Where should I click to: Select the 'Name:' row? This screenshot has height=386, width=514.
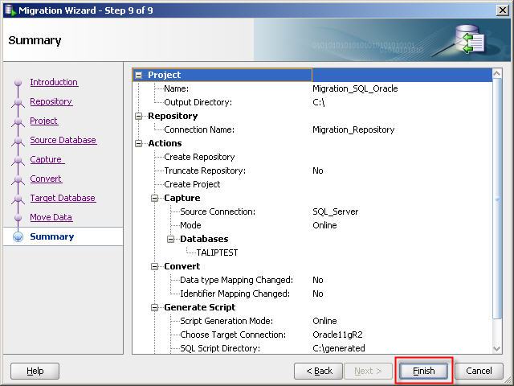312,88
